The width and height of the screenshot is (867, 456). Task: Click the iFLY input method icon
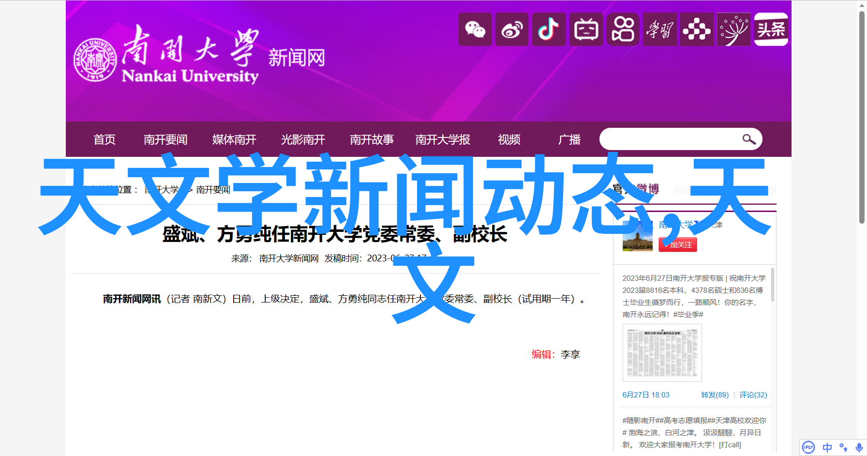click(x=808, y=447)
